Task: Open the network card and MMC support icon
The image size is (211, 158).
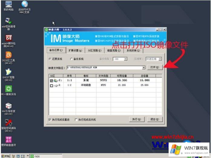Action: (25, 7)
